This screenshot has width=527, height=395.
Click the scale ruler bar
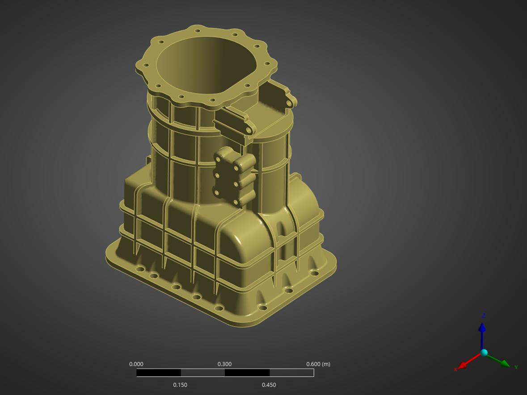coord(225,373)
